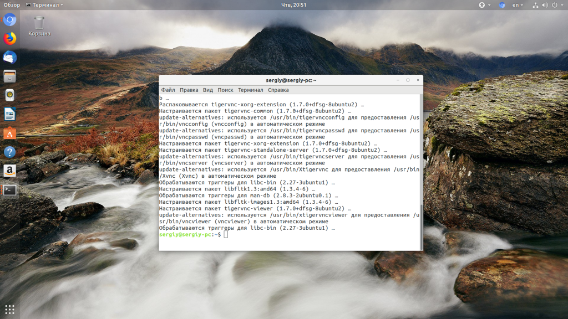
Task: Expand the en keyboard layout selector
Action: tap(517, 5)
